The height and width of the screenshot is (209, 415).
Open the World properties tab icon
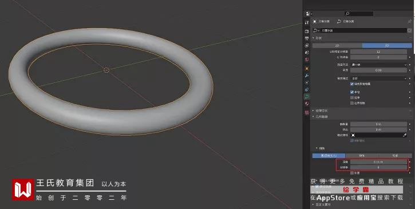(307, 60)
